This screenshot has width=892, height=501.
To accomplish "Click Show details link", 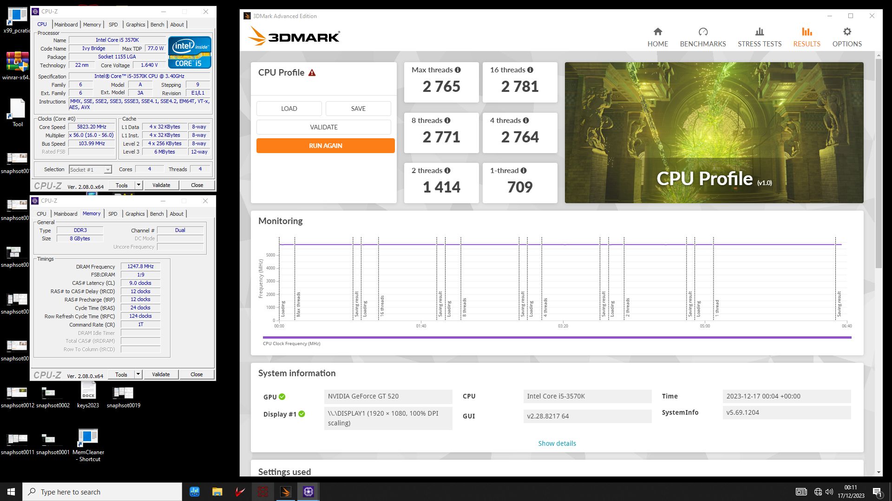I will (x=557, y=443).
